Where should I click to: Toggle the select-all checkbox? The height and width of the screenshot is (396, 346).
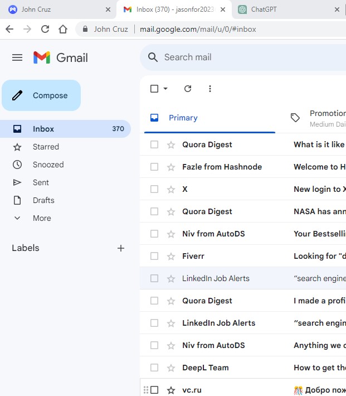[x=154, y=89]
